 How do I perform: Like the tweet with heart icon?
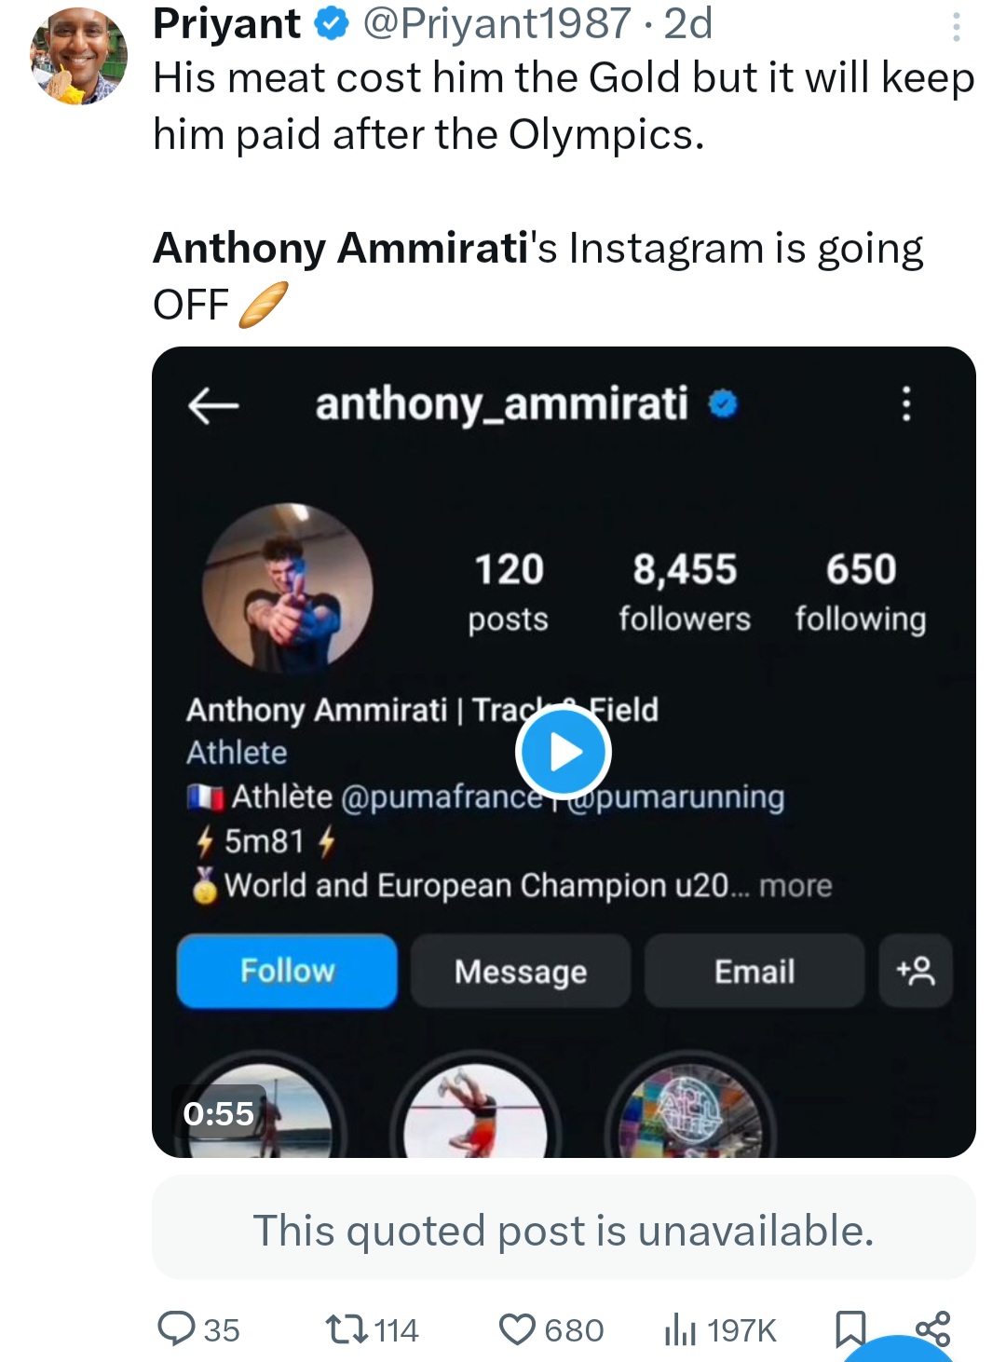click(517, 1328)
